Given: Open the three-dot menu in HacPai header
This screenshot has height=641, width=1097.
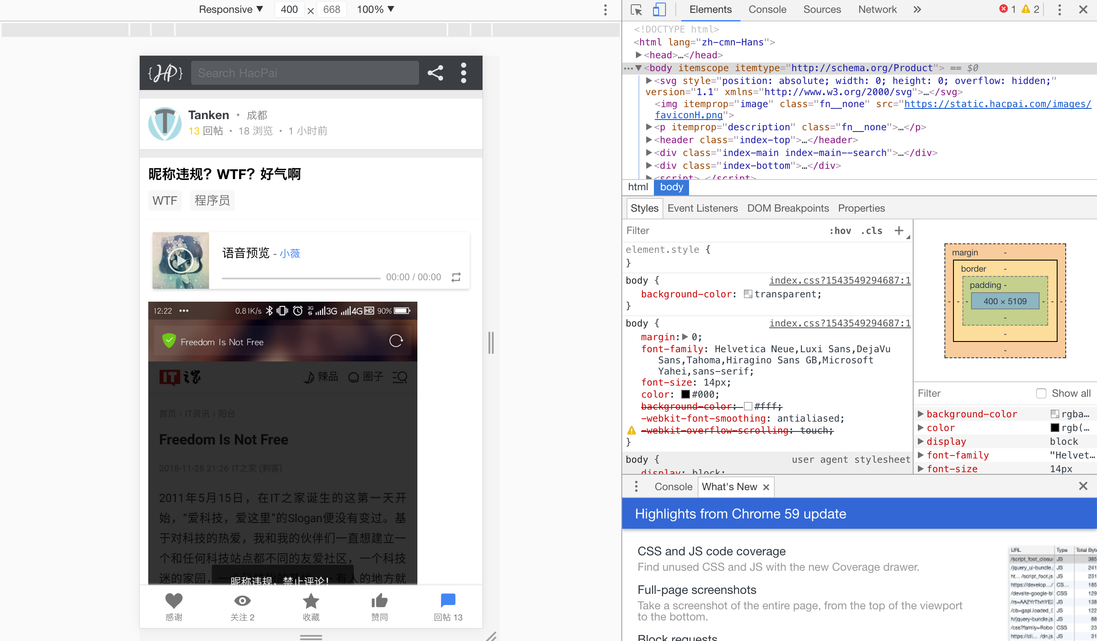Looking at the screenshot, I should (463, 73).
